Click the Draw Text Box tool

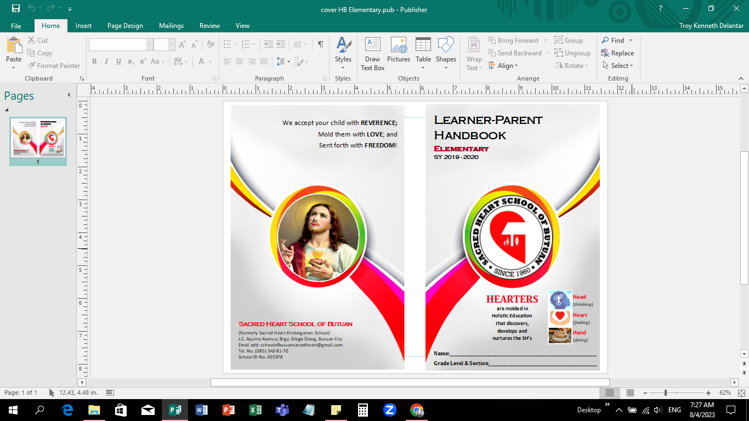[373, 54]
